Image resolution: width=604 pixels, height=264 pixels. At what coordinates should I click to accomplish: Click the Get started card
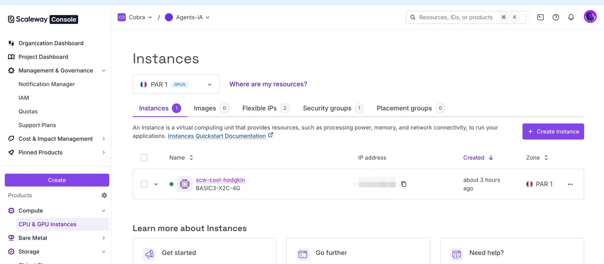[205, 251]
